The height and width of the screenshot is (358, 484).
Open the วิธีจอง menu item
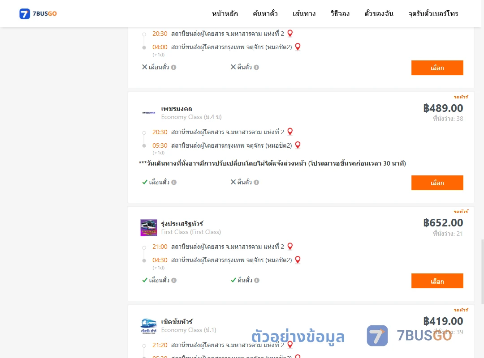click(x=340, y=13)
